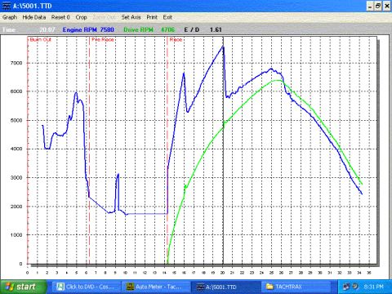Switch to Auto Meter taskbar window
The height and width of the screenshot is (294, 392).
(157, 287)
